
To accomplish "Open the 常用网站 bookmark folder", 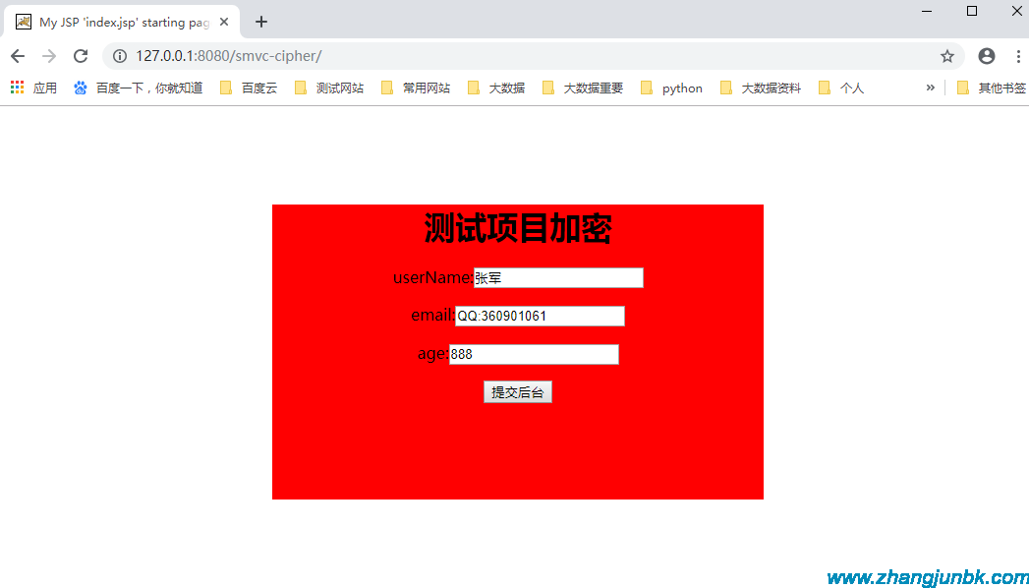I will [x=416, y=88].
